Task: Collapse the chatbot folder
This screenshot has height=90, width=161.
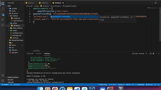Action: pos(9,16)
